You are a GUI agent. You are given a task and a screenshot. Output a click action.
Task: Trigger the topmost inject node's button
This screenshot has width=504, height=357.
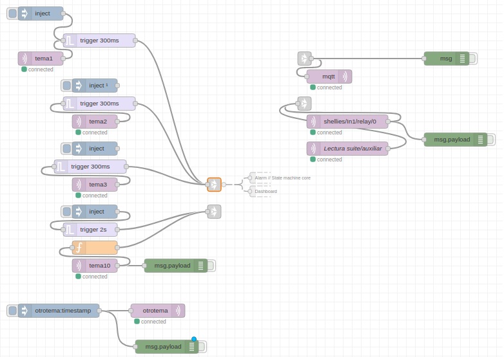[12, 14]
